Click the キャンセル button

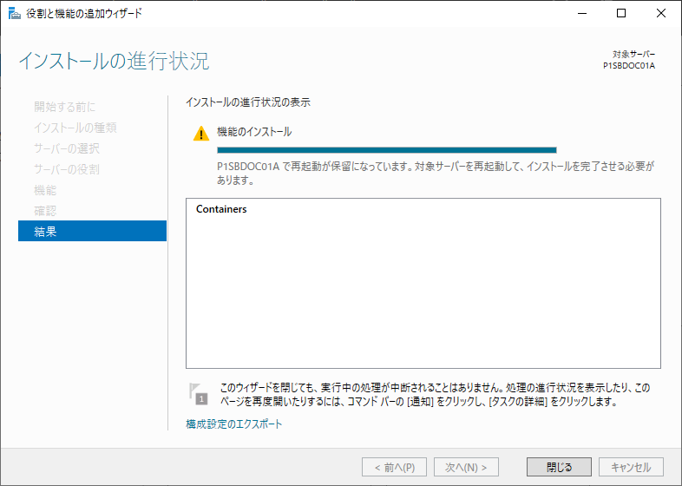tap(631, 467)
